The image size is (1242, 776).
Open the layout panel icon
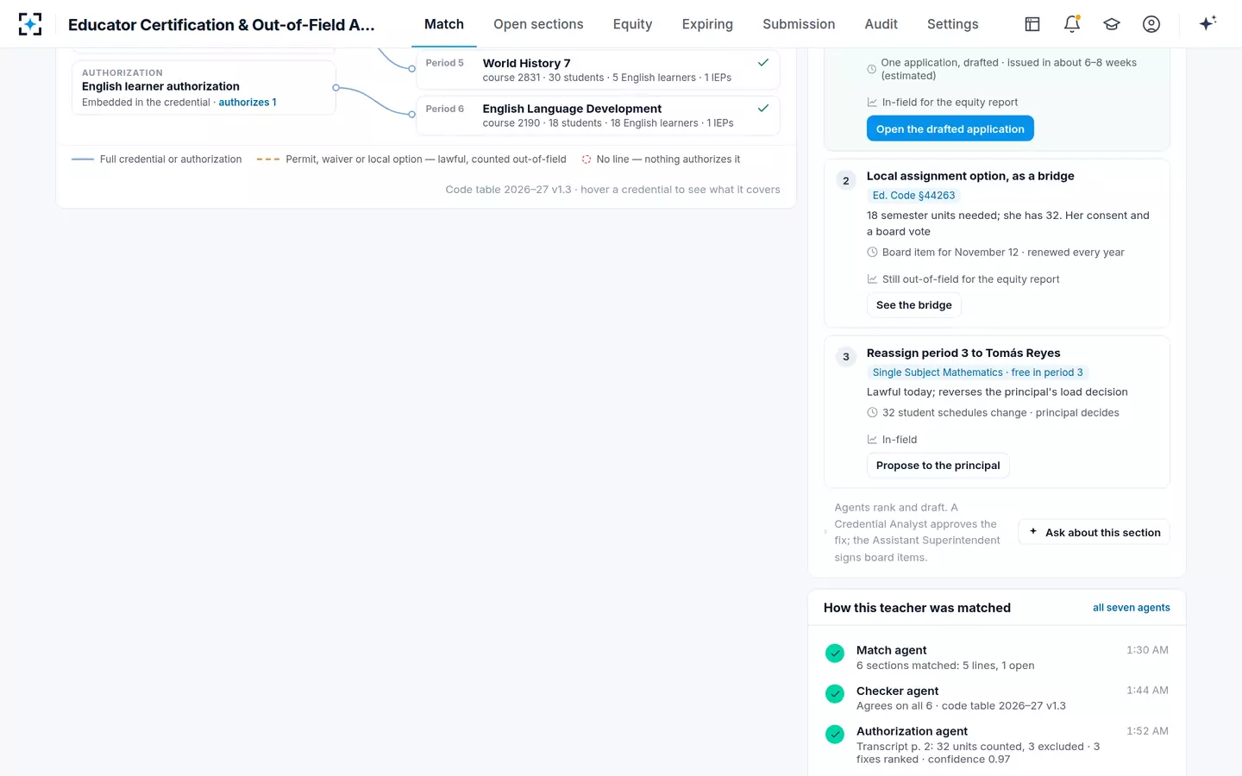1032,24
